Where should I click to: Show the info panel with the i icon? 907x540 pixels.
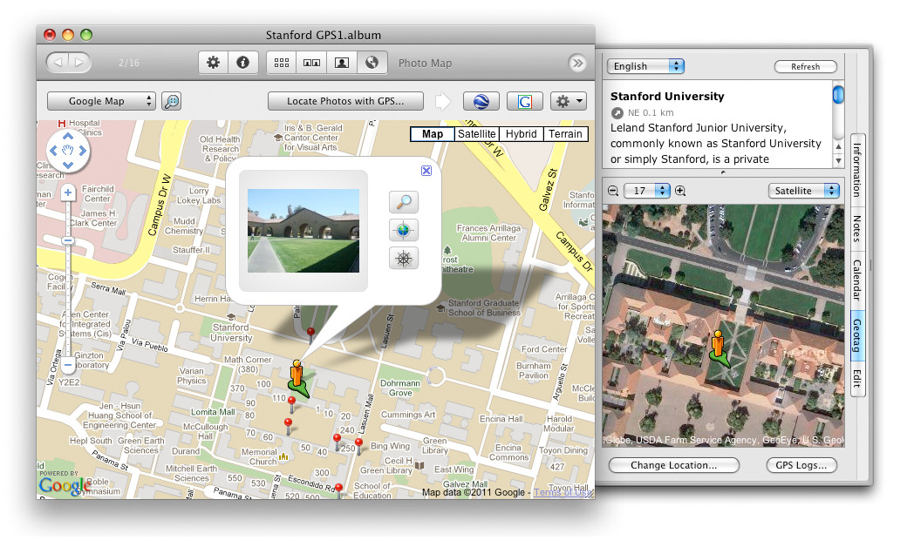tap(243, 63)
